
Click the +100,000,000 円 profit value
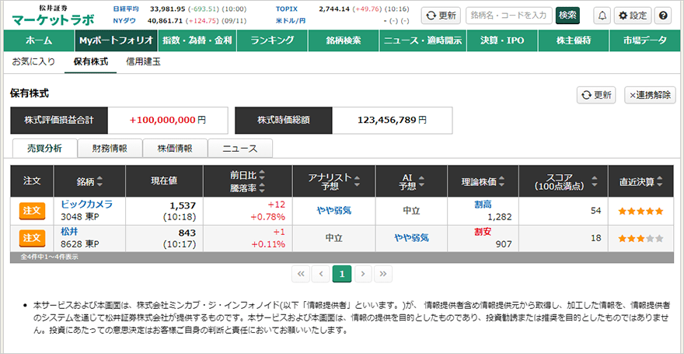tap(168, 121)
